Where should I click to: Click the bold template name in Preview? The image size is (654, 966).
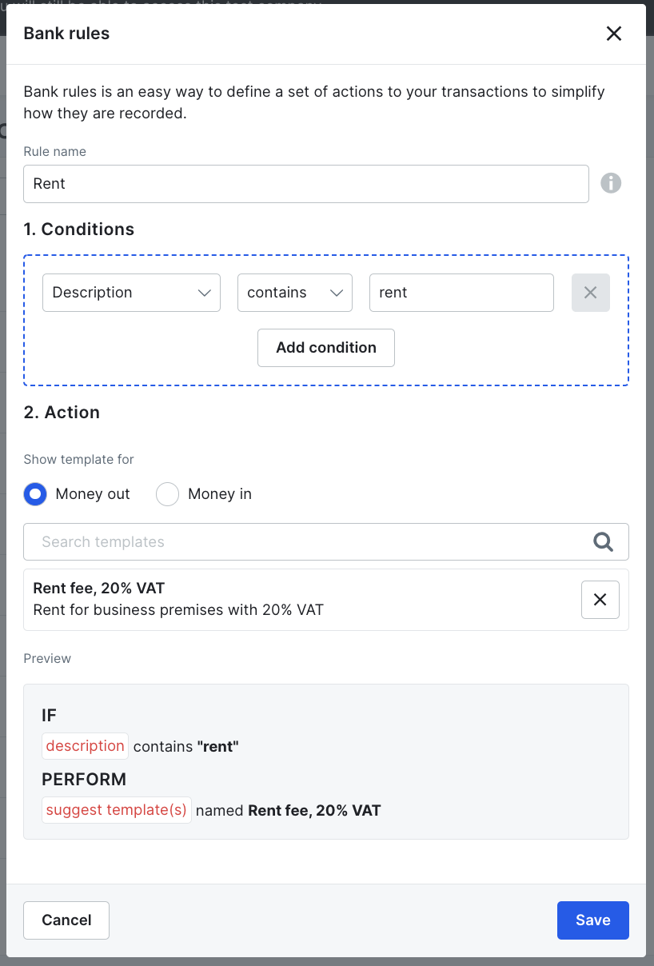(314, 811)
